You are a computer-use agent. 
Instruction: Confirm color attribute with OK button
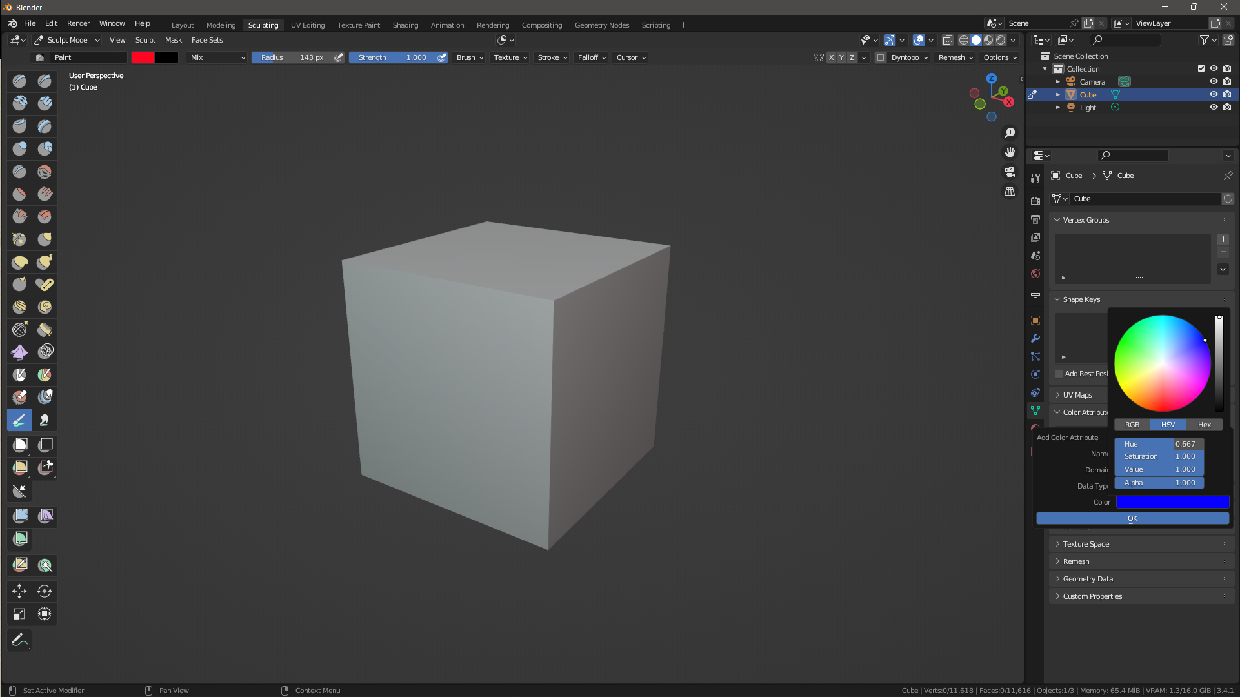pos(1132,518)
